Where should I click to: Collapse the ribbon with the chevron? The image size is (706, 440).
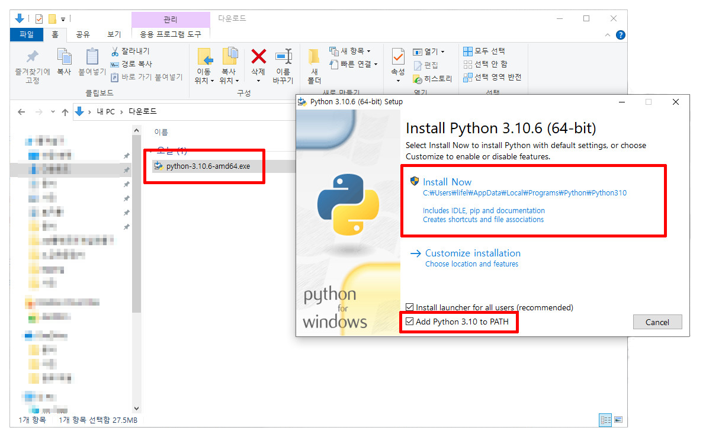608,35
